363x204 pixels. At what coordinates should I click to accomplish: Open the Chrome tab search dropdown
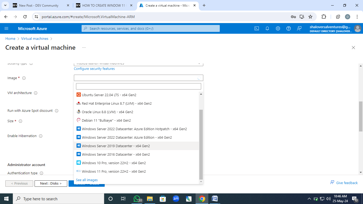[x=5, y=5]
